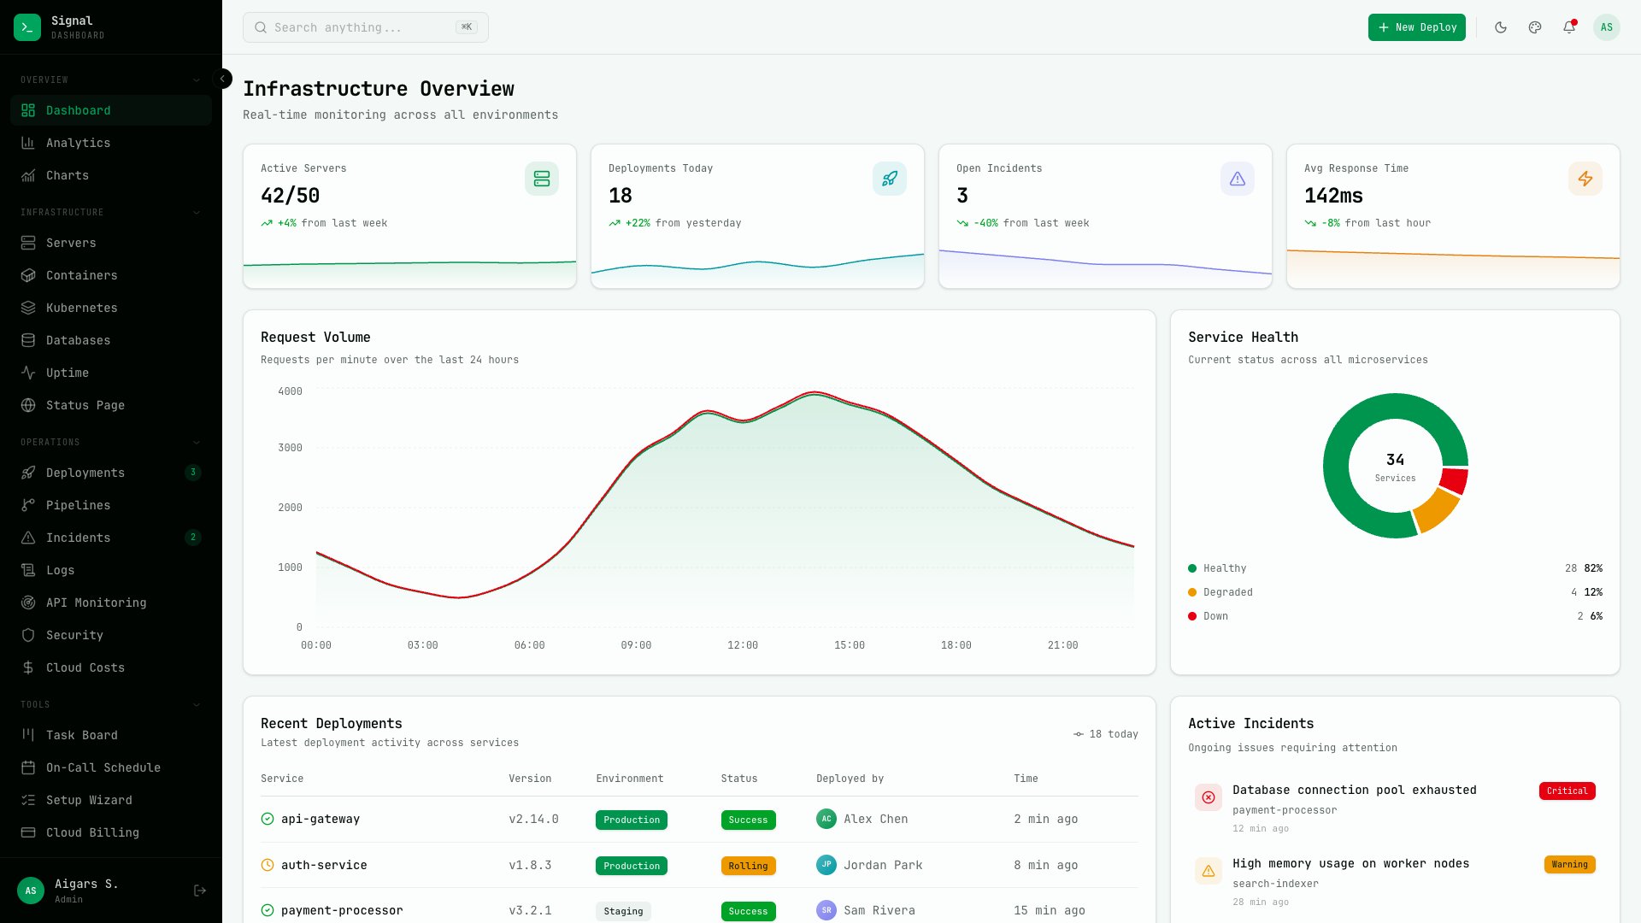Open the theme palette picker

click(1534, 27)
